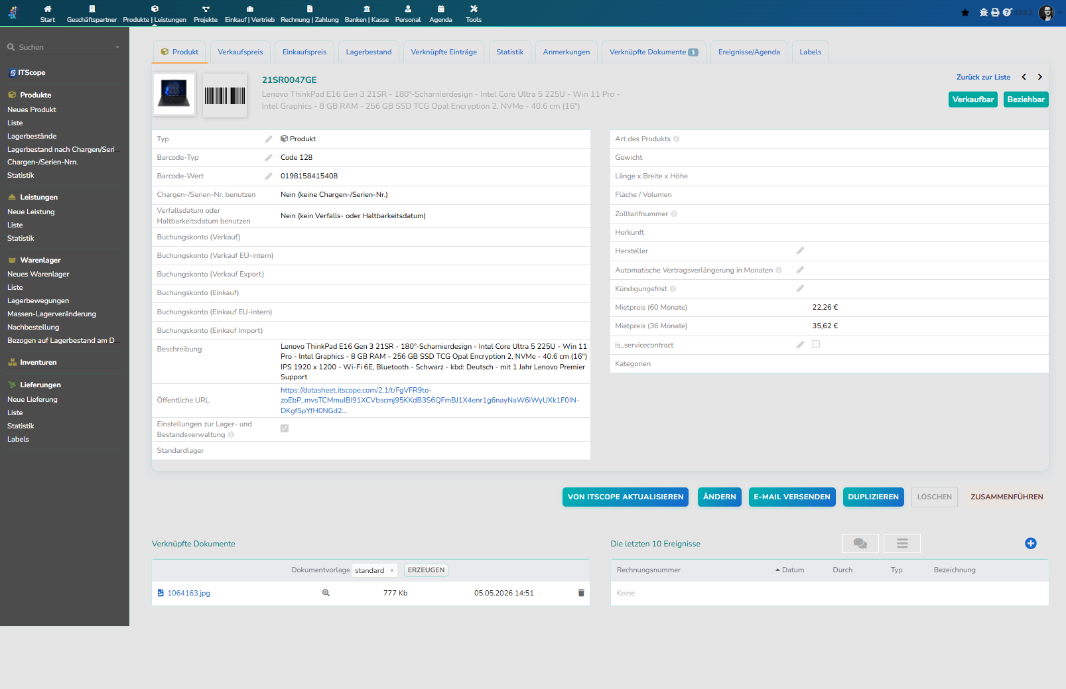Viewport: 1066px width, 689px height.
Task: Add new event with plus icon
Action: [x=1031, y=543]
